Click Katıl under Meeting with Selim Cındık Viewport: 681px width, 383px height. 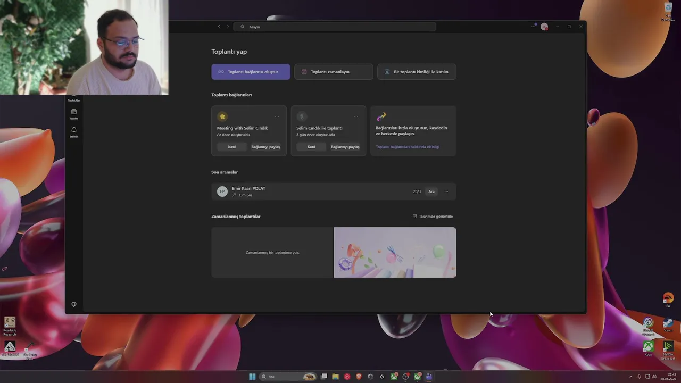[x=232, y=147]
